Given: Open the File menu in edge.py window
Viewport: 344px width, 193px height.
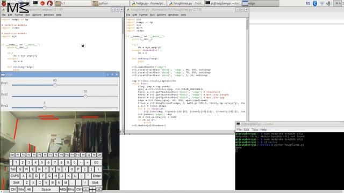Looking at the screenshot, I should pos(4,15).
